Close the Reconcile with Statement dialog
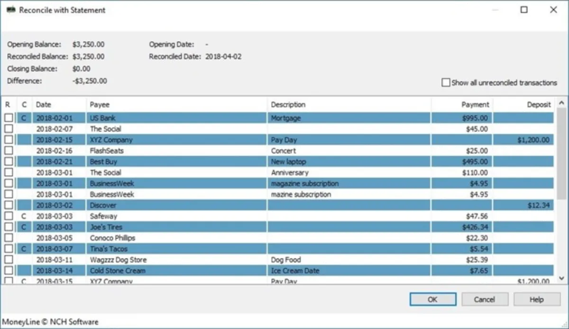569x329 pixels. coord(553,9)
